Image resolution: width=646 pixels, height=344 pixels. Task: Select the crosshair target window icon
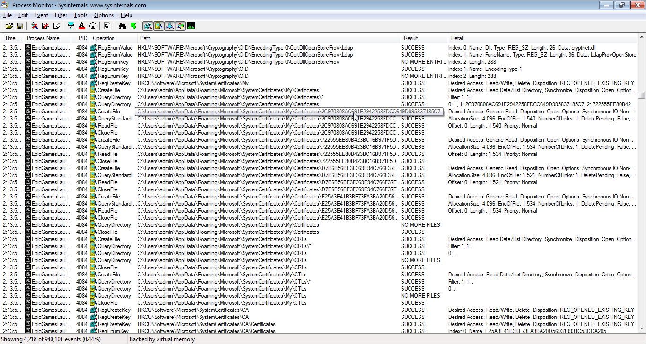point(93,26)
